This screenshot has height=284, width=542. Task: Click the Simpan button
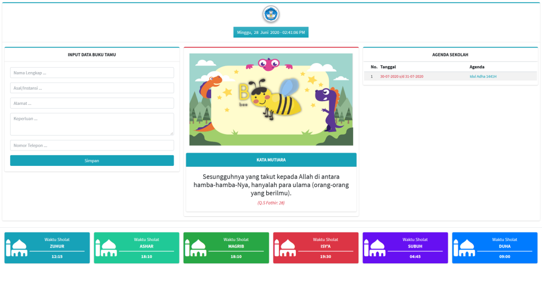click(92, 161)
